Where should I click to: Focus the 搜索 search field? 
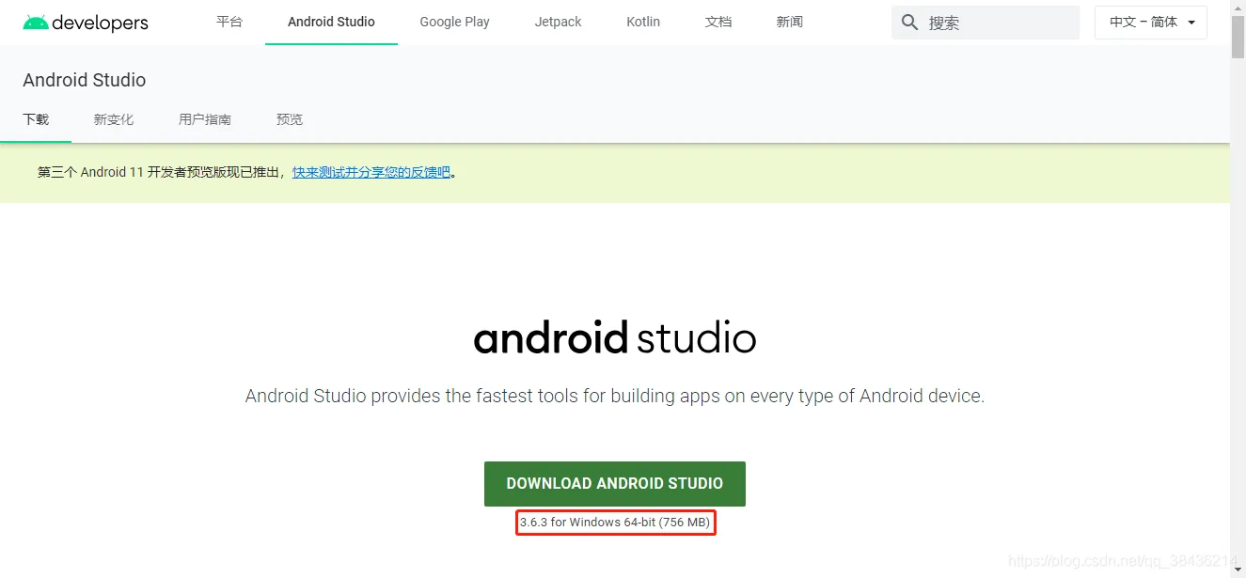986,23
